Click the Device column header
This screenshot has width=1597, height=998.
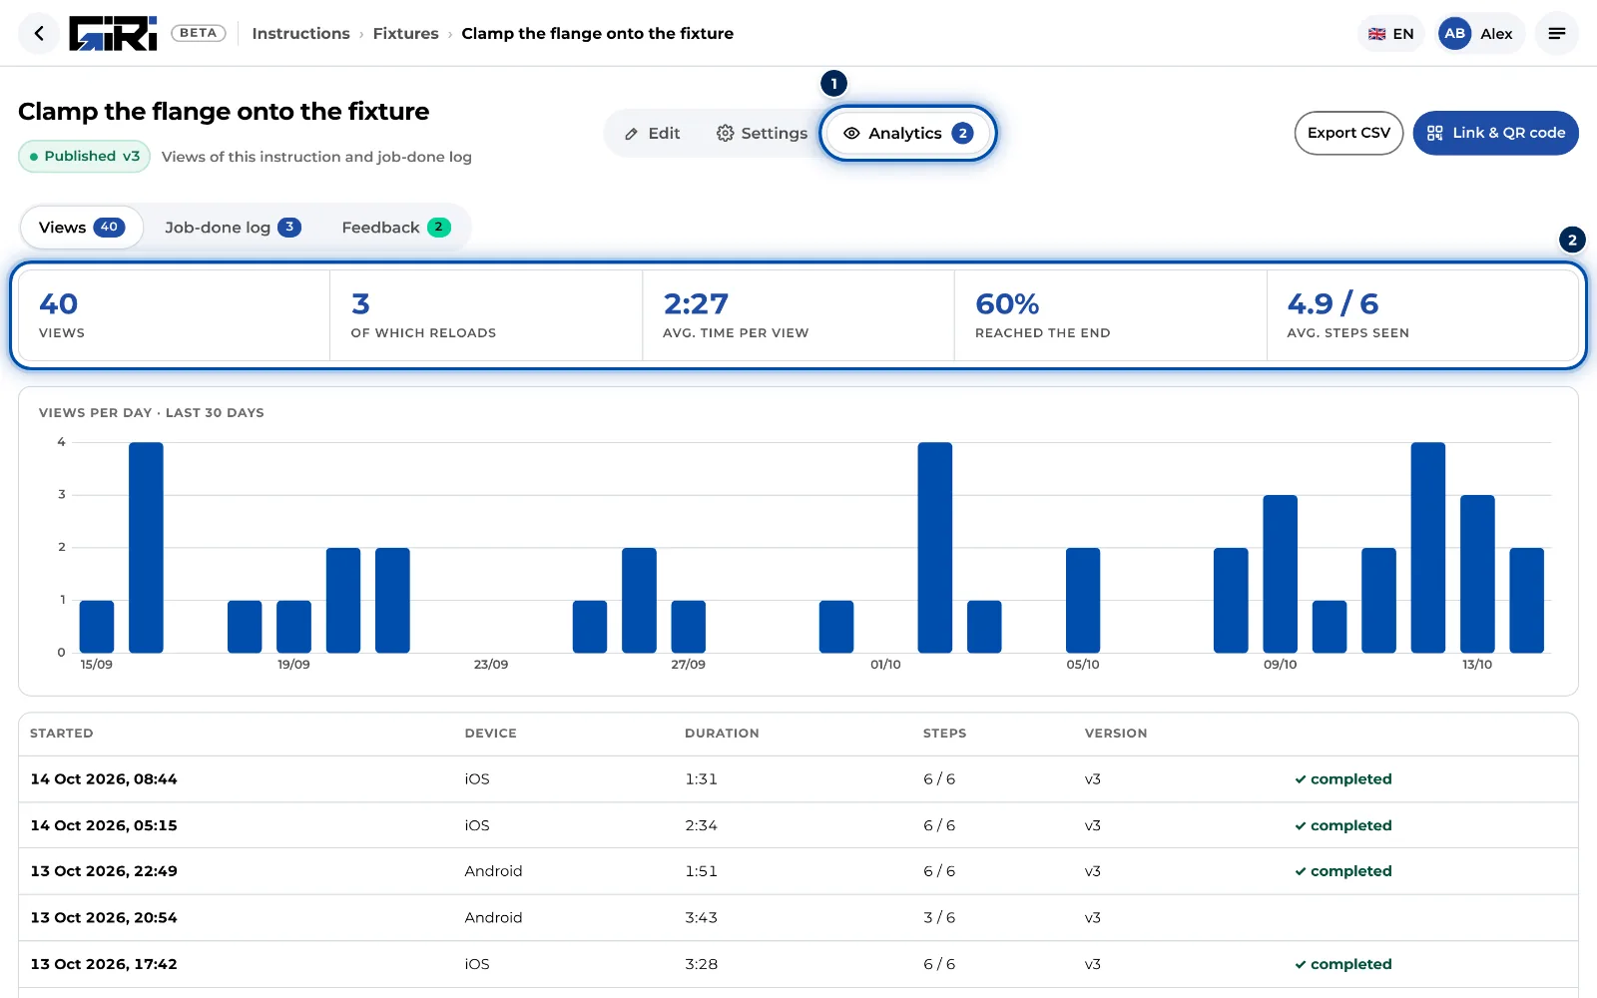point(491,734)
